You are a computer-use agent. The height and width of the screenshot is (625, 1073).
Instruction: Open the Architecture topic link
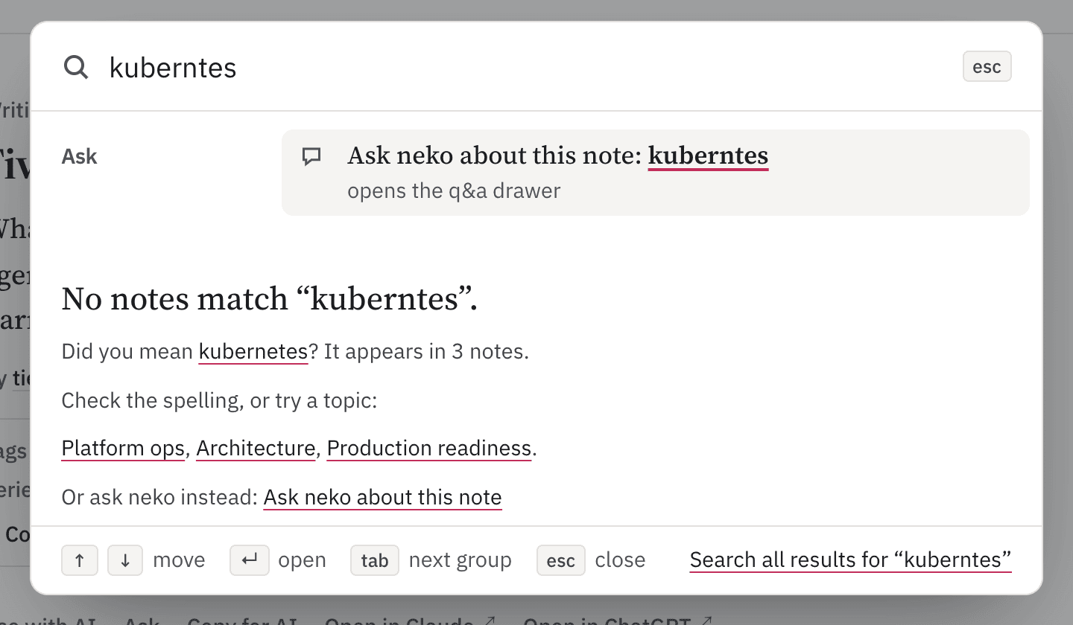coord(256,449)
